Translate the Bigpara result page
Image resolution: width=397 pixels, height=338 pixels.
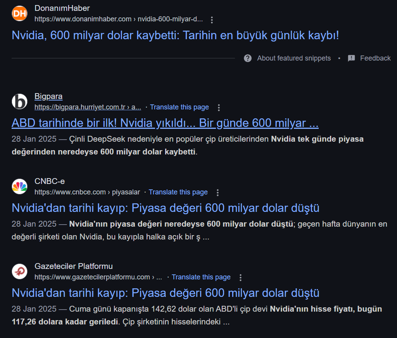pyautogui.click(x=179, y=107)
